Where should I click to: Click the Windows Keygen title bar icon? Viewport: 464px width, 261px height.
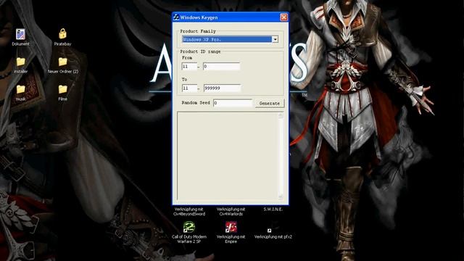[x=176, y=17]
